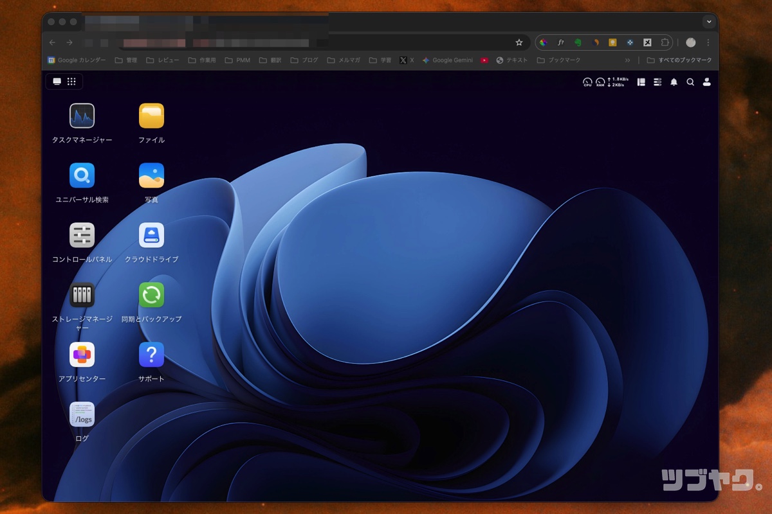Viewport: 772px width, 514px height.
Task: Switch to the desktop view button
Action: coord(57,82)
